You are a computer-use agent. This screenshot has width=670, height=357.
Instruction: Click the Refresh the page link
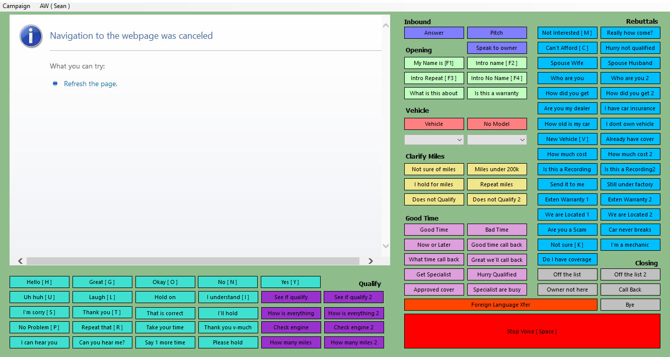point(90,84)
